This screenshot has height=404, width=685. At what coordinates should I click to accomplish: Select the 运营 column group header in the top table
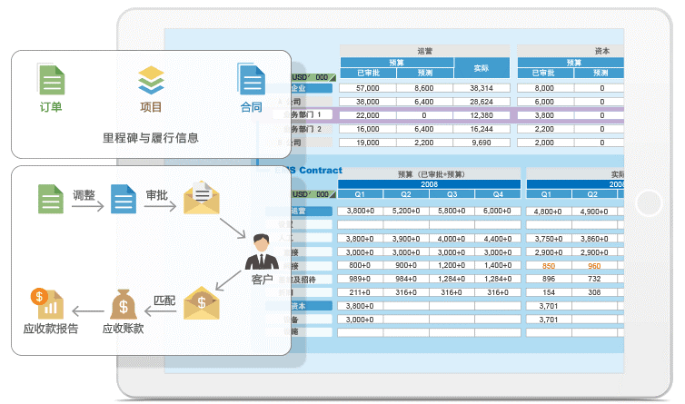(x=424, y=52)
